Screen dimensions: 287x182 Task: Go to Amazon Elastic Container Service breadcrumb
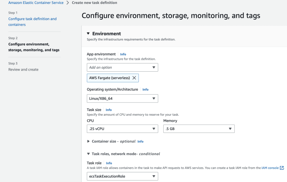(x=36, y=3)
